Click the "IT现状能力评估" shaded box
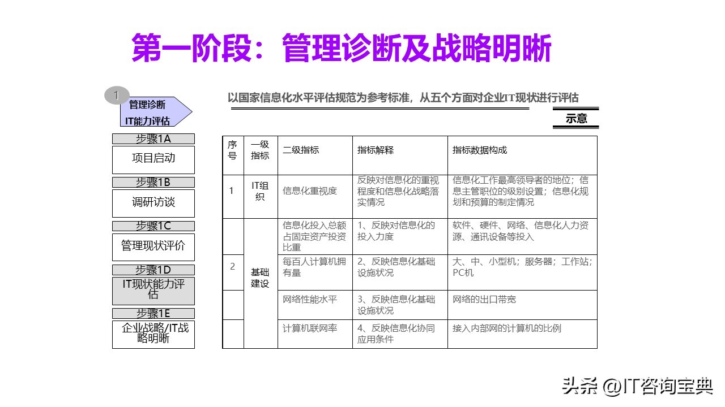Screen dimensions: 725x407 153,291
